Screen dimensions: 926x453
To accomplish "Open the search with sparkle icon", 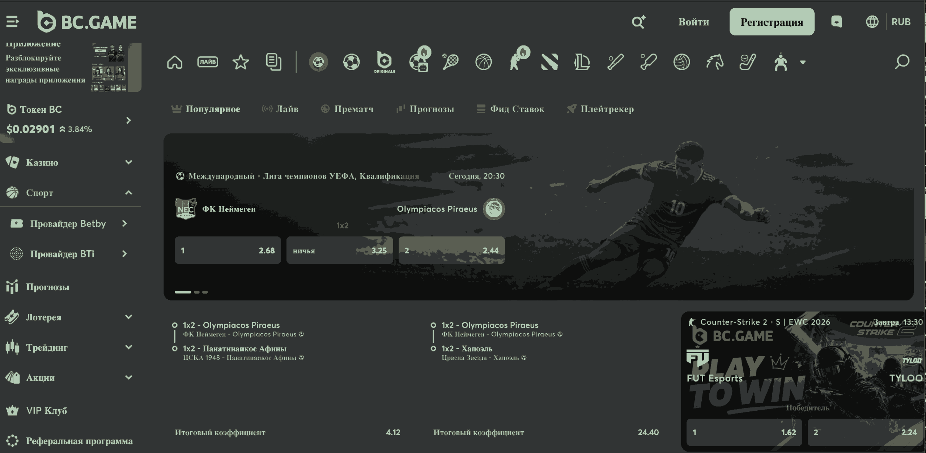I will (638, 22).
